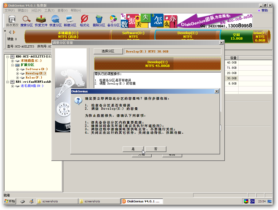Open the Tools (工具) menu
Screen dimensions: 278x210
pos(49,10)
